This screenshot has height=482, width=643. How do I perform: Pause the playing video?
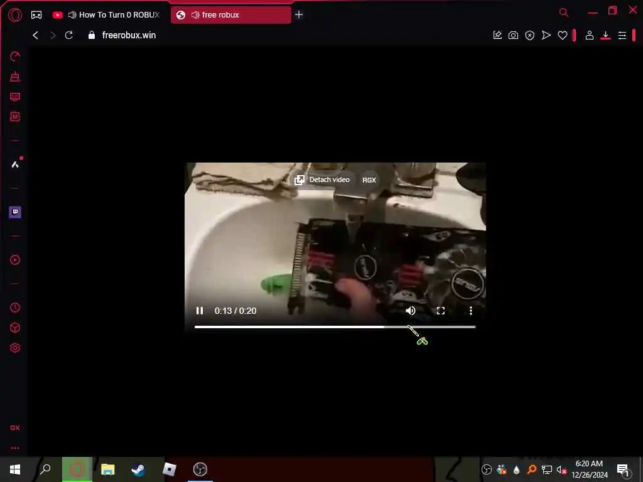(200, 311)
